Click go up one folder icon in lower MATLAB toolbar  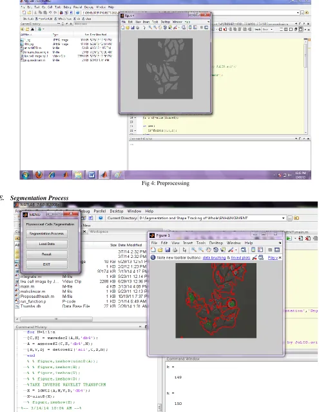(x=296, y=218)
